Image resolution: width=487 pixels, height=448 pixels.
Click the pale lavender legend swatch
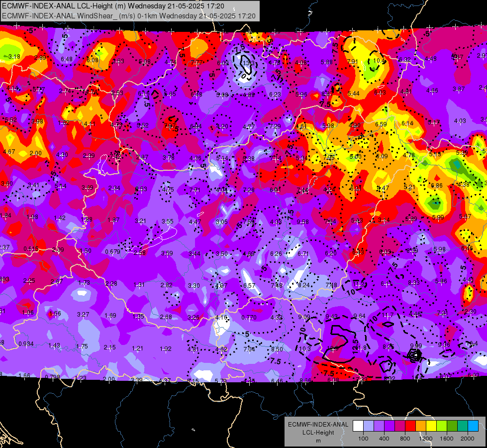click(x=369, y=426)
